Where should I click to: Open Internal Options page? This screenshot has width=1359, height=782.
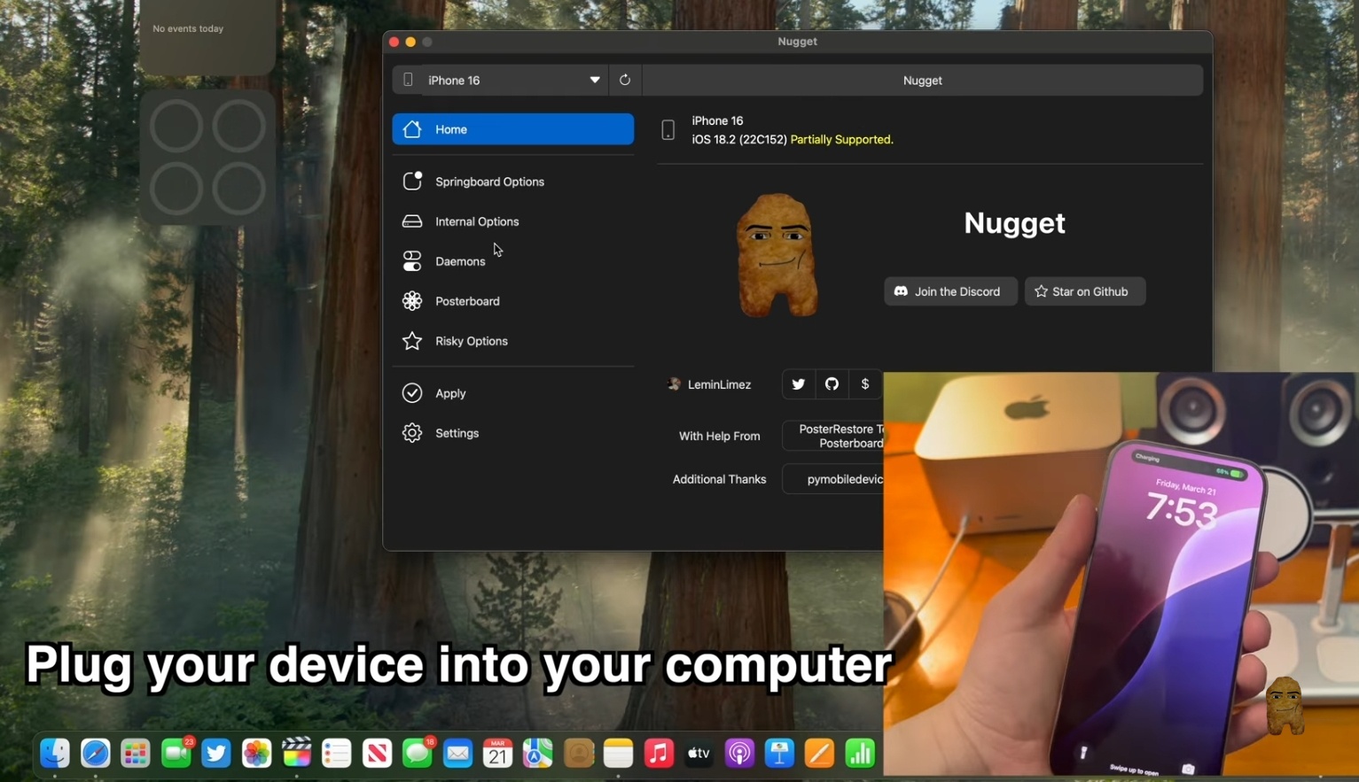512,221
